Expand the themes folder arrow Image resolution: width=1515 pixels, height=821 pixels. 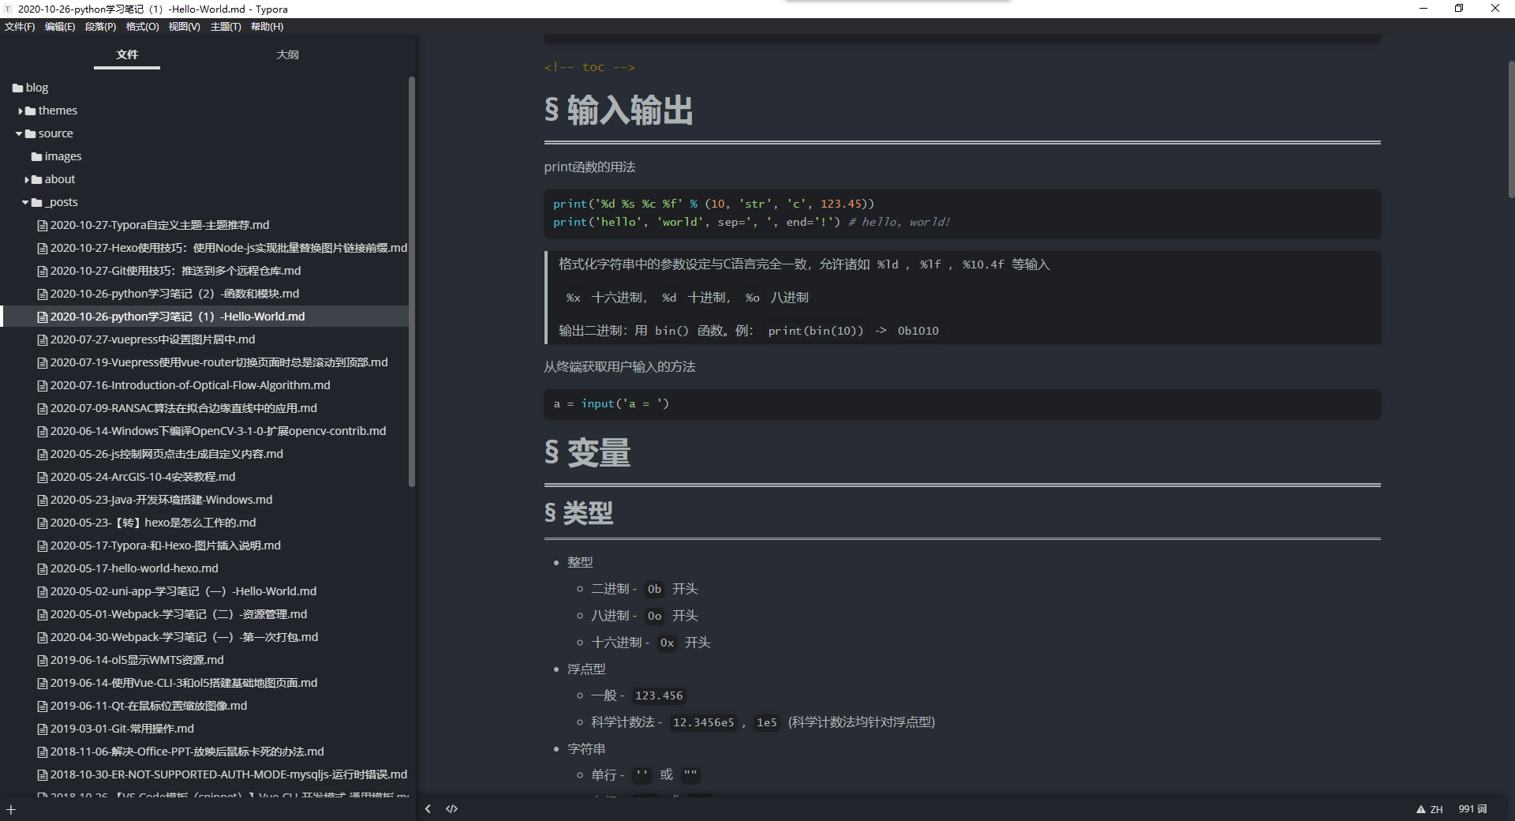21,111
